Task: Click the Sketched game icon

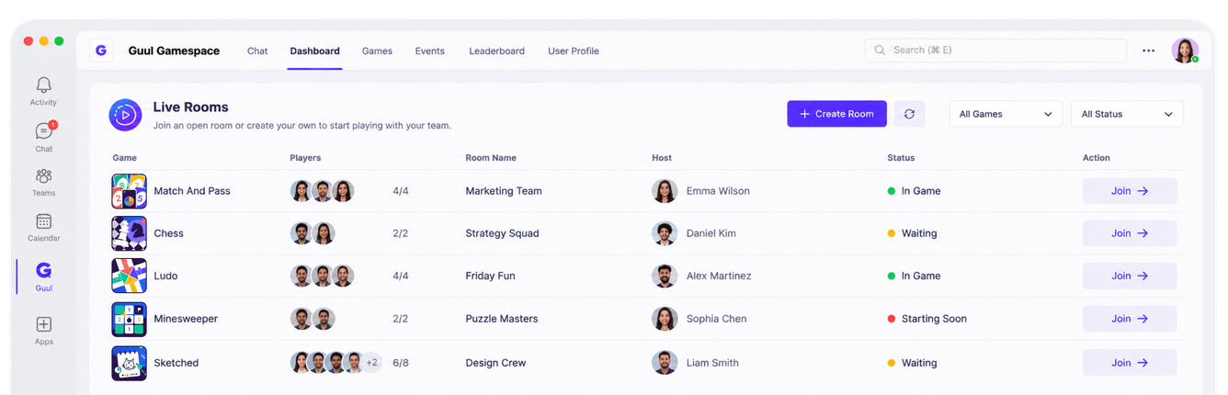Action: point(129,363)
